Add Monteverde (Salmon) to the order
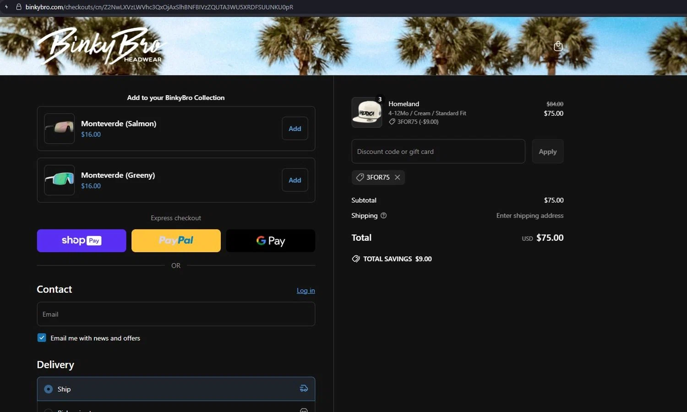Viewport: 687px width, 412px height. tap(295, 129)
